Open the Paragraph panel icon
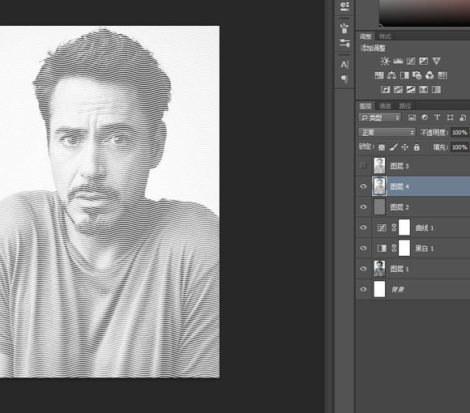The width and height of the screenshot is (470, 413). point(344,79)
